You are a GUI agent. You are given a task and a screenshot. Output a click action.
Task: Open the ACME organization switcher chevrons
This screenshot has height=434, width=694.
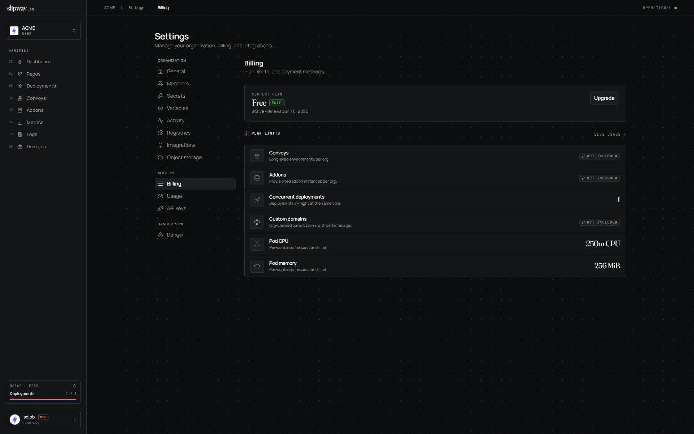coord(74,31)
